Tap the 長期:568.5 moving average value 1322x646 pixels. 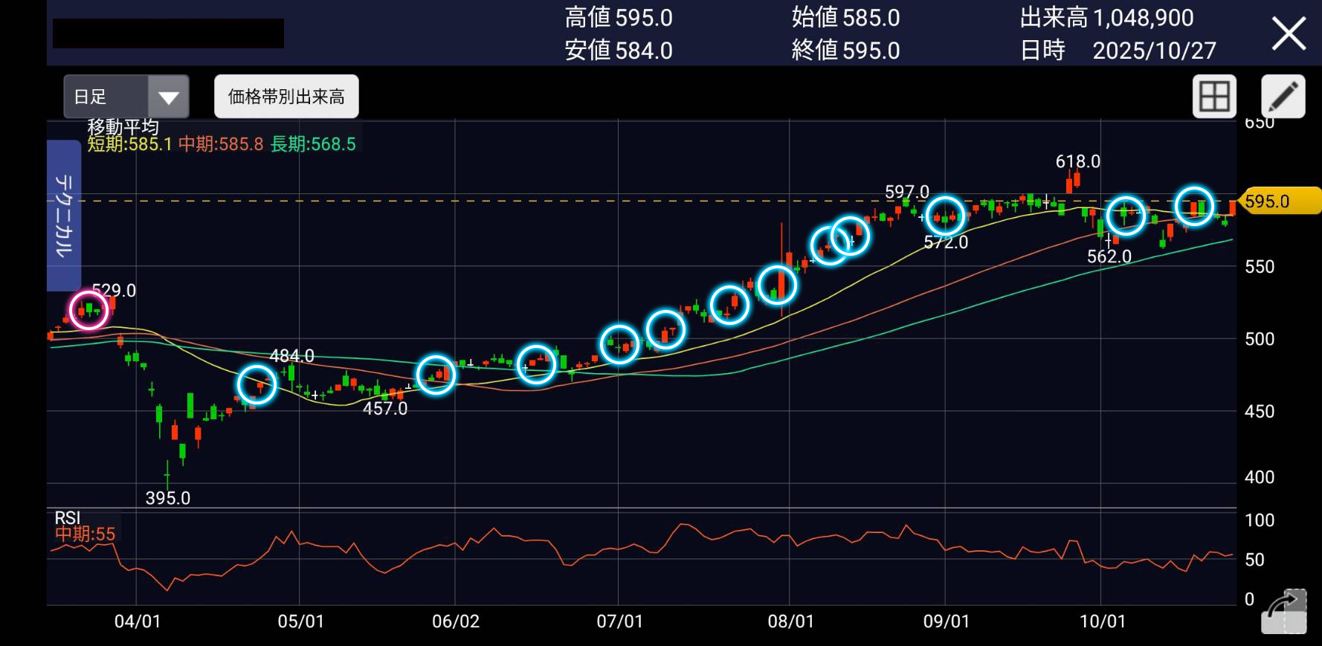[313, 144]
